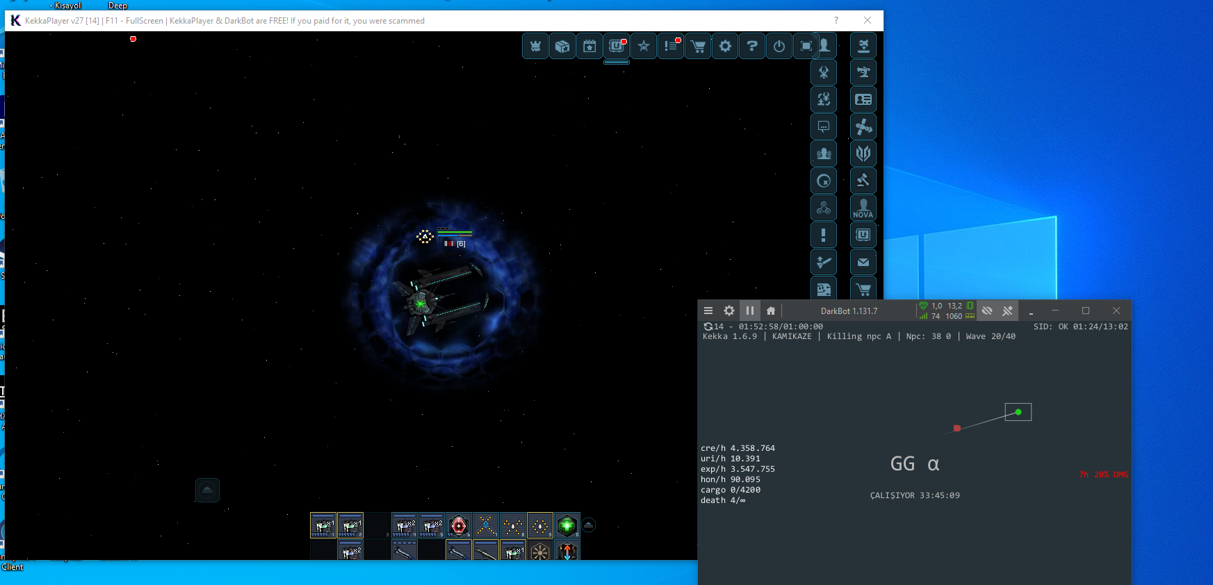Open the alien refresh icon in side column

[824, 99]
